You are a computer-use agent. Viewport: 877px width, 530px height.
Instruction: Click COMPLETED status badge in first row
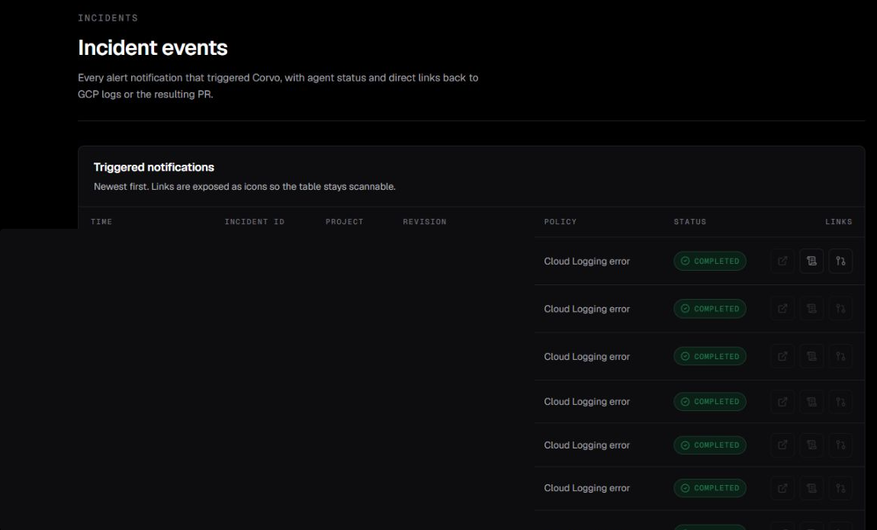710,261
